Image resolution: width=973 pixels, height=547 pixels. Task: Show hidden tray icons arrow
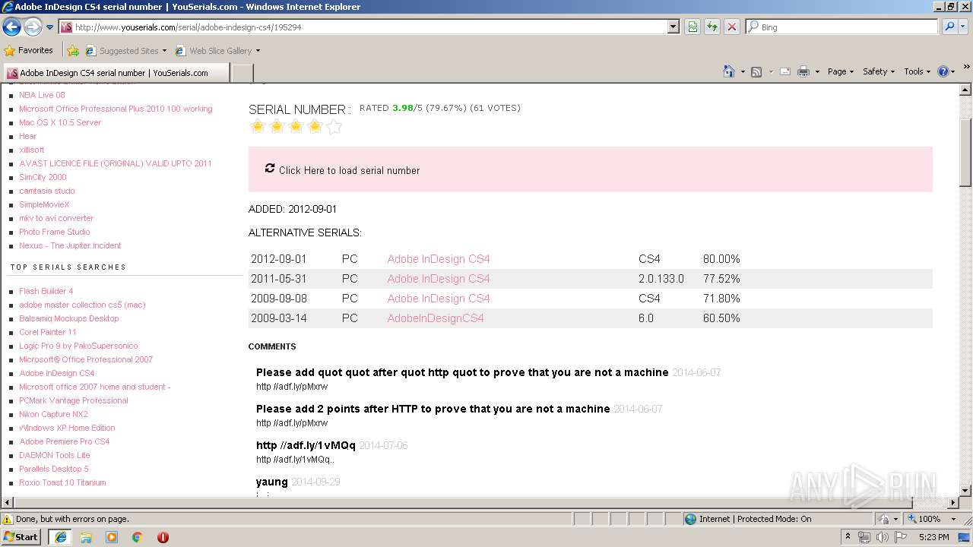[848, 537]
